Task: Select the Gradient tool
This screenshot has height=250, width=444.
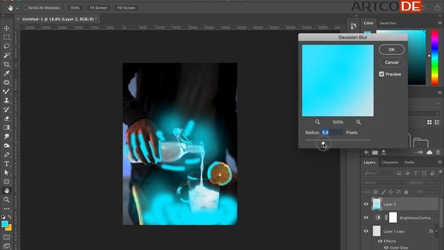Action: (6, 128)
